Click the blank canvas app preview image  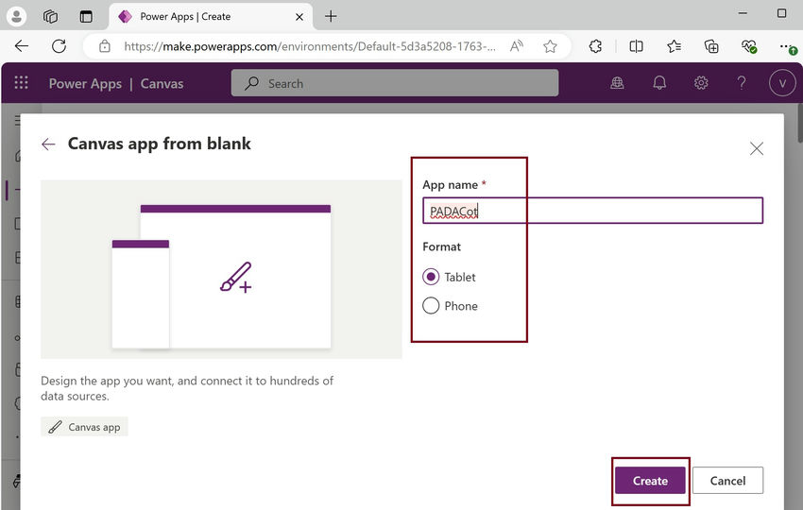point(221,269)
